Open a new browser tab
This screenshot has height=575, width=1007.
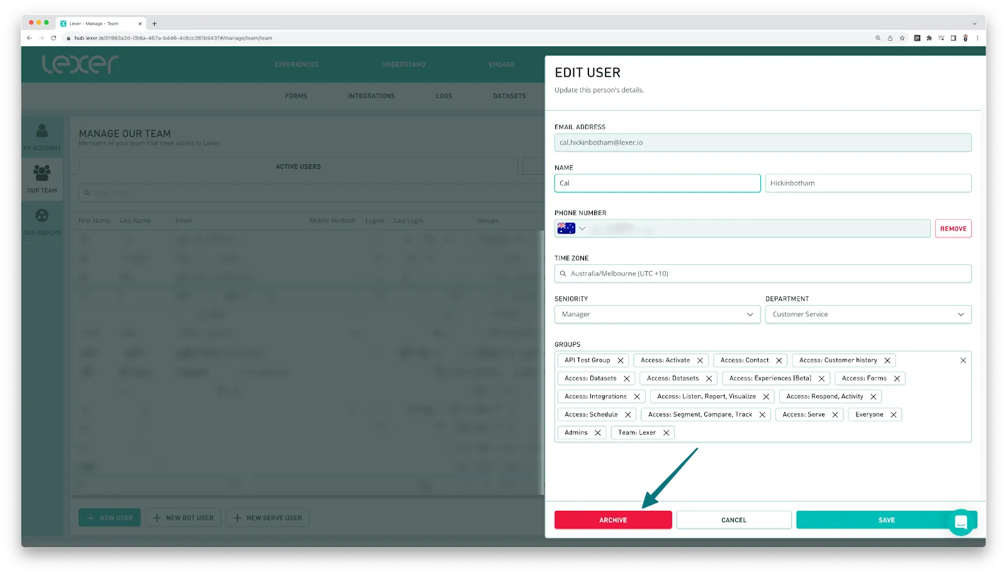click(x=154, y=24)
